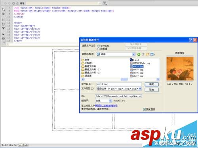The height and width of the screenshot is (148, 198).
Task: Open the 文件类型 file type dropdown
Action: pos(140,89)
